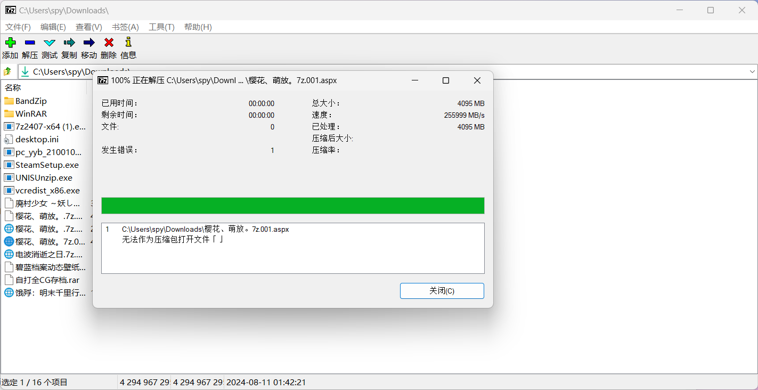Click the icon of pc_yyb_210010 file
The width and height of the screenshot is (758, 390).
(x=9, y=152)
